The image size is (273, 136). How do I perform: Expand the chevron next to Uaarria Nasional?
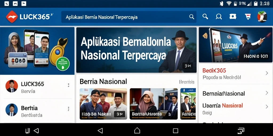267,107
